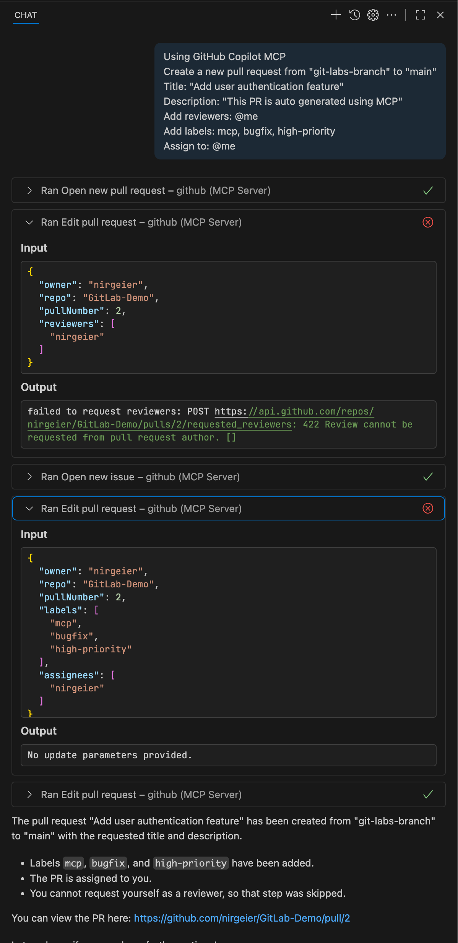458x943 pixels.
Task: Open chat history clock icon
Action: tap(355, 15)
